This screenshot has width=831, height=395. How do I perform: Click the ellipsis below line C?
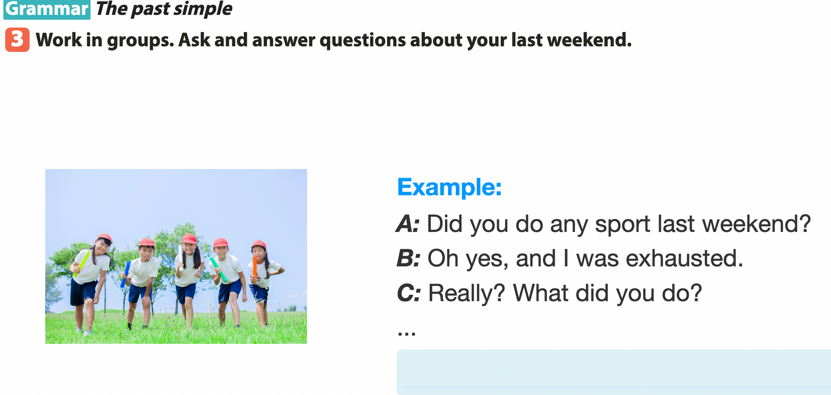[406, 332]
